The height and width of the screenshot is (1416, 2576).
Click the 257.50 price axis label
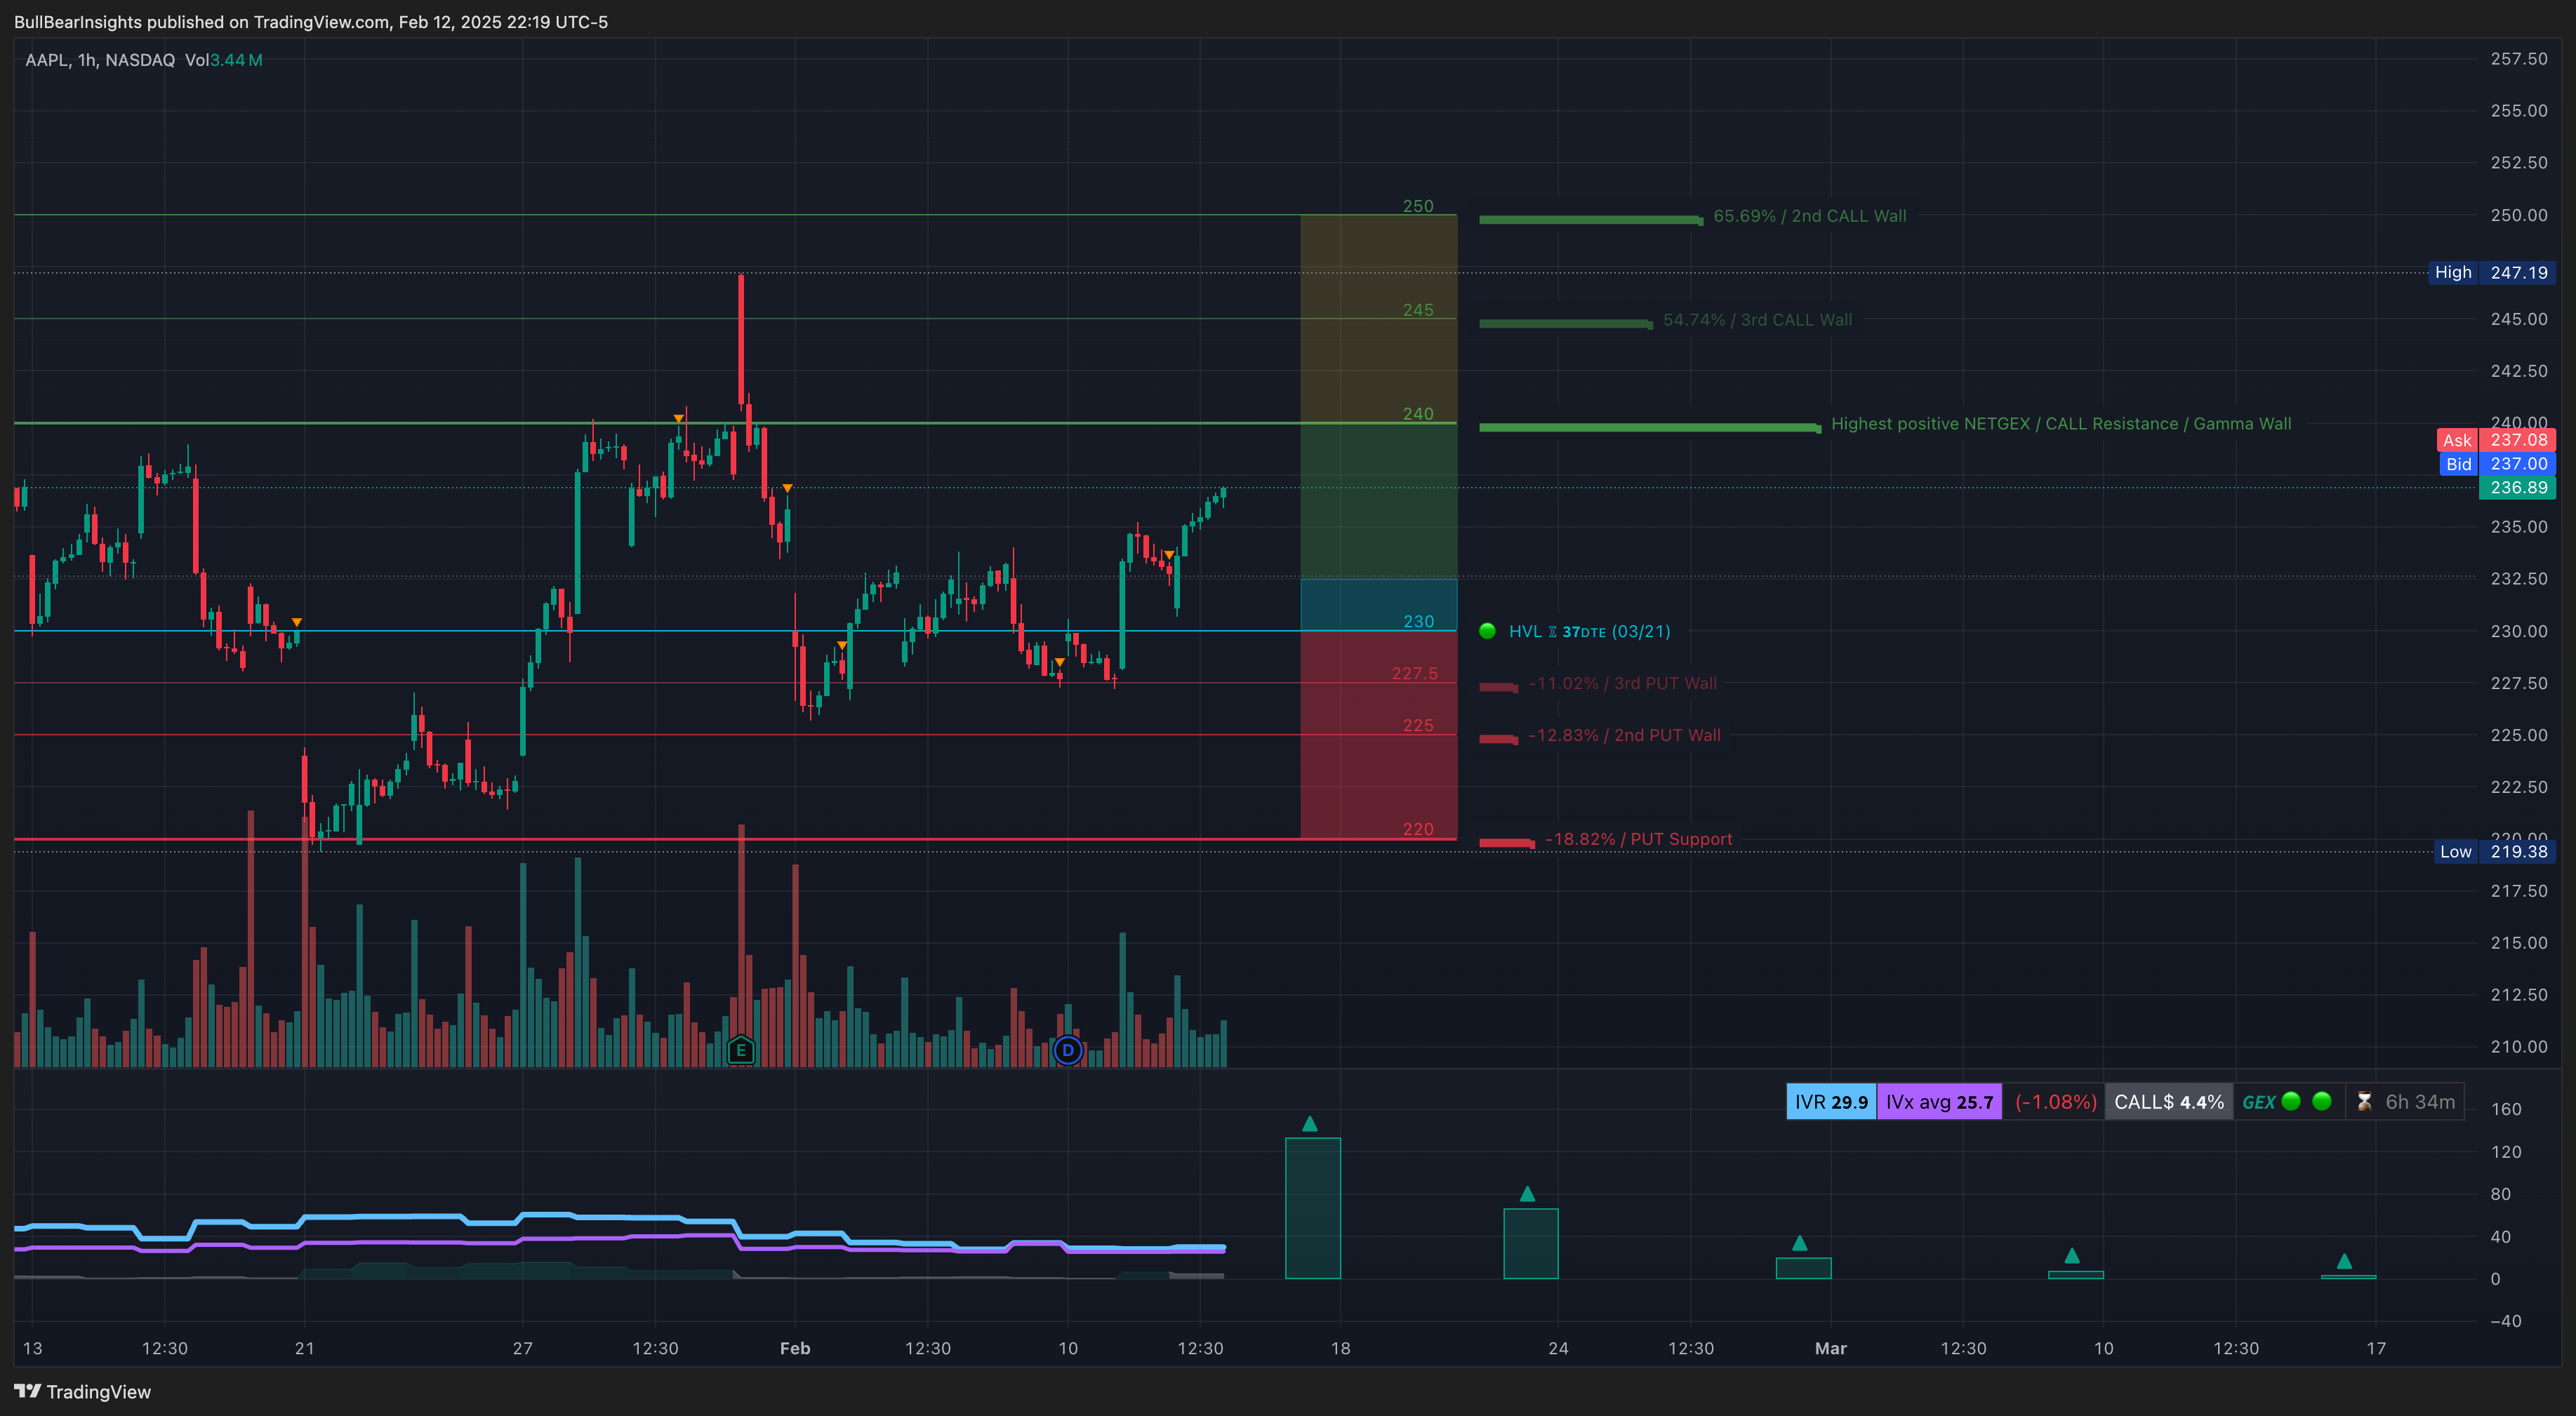click(x=2519, y=59)
